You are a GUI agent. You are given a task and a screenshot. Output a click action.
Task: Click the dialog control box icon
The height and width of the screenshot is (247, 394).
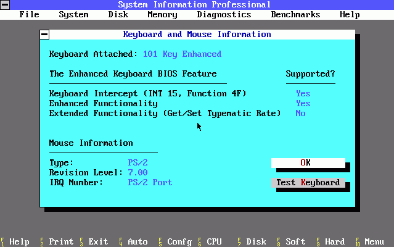44,35
